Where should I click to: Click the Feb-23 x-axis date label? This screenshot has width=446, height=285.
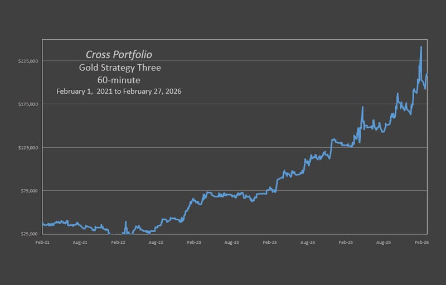coord(194,243)
